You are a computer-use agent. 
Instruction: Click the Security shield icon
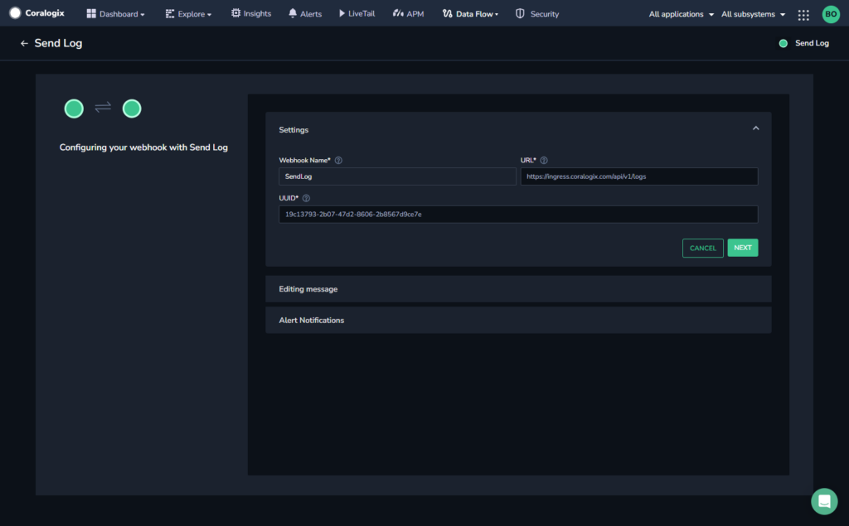(x=520, y=13)
